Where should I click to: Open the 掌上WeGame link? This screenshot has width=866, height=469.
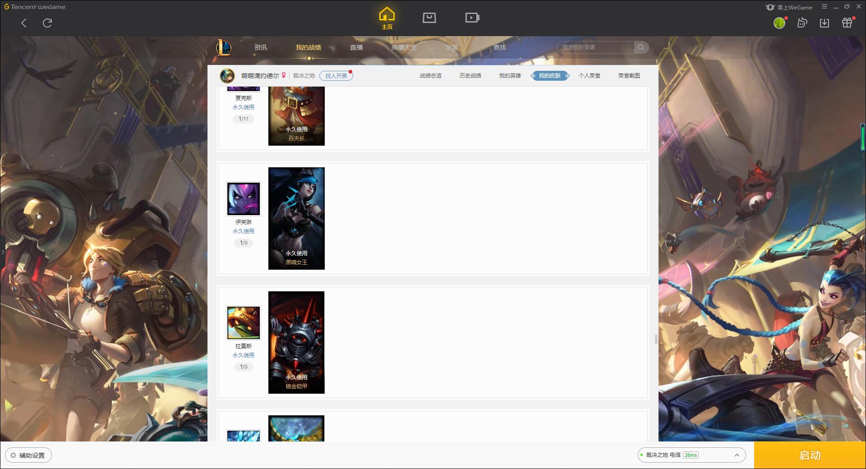point(789,7)
